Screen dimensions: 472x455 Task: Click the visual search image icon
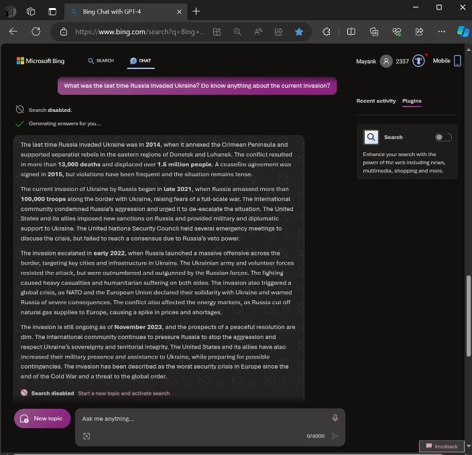(86, 436)
